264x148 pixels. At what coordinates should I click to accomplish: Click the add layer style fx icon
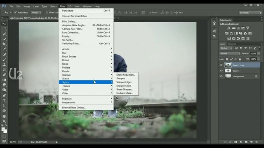231,142
